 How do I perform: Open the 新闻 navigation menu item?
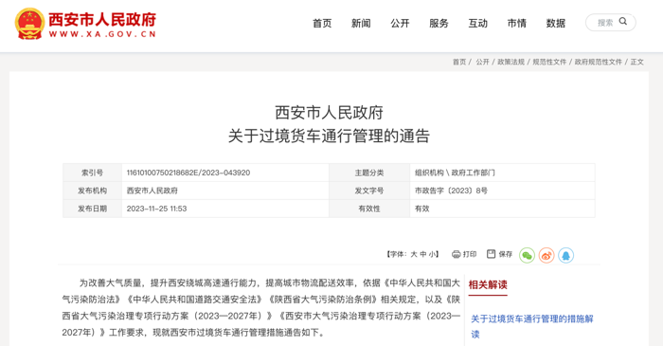361,24
